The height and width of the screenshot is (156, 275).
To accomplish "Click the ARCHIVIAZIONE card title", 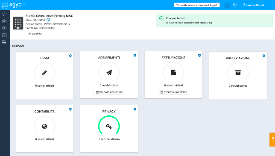I will pyautogui.click(x=238, y=58).
